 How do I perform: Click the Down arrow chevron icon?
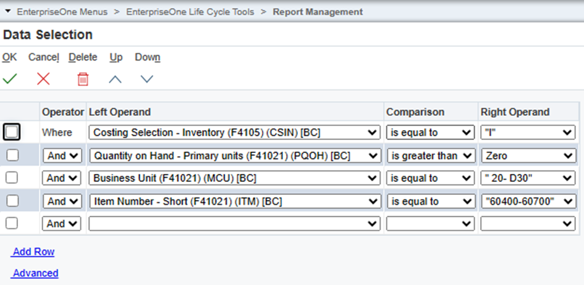pos(146,79)
